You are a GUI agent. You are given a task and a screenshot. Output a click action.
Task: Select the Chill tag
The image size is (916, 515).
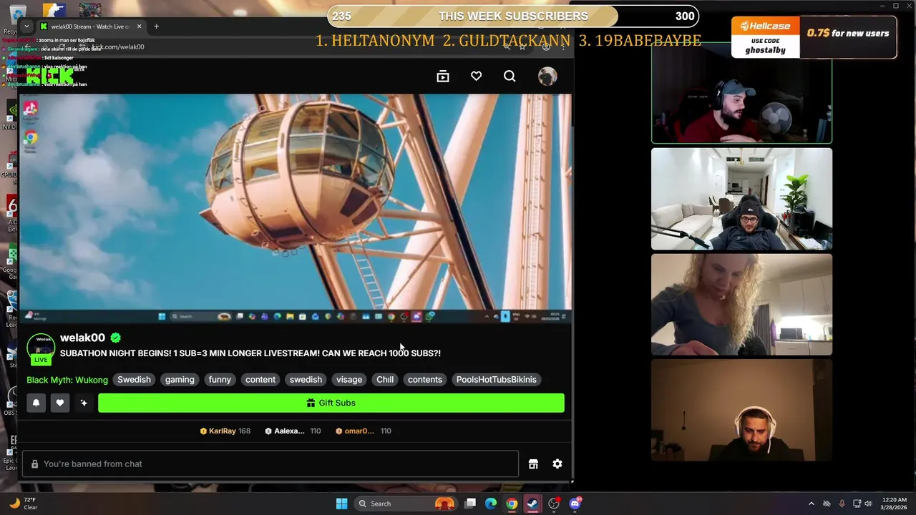pos(385,380)
